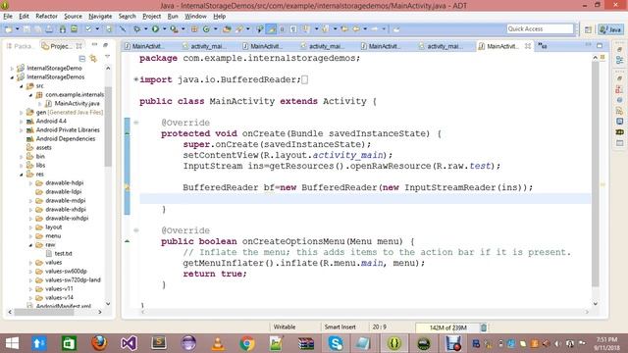Click the Quick Access search field

tap(540, 28)
